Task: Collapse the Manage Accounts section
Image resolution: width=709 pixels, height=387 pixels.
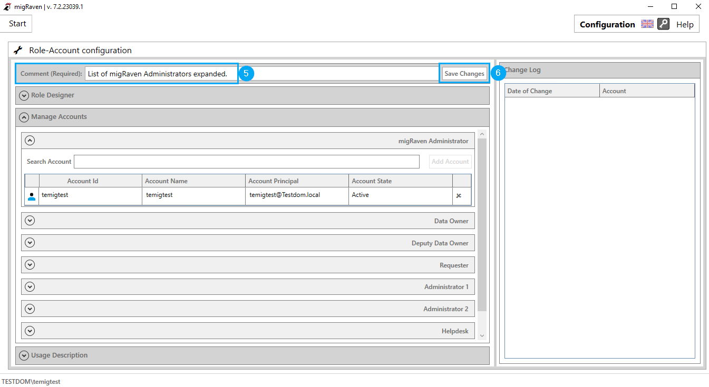Action: [24, 117]
